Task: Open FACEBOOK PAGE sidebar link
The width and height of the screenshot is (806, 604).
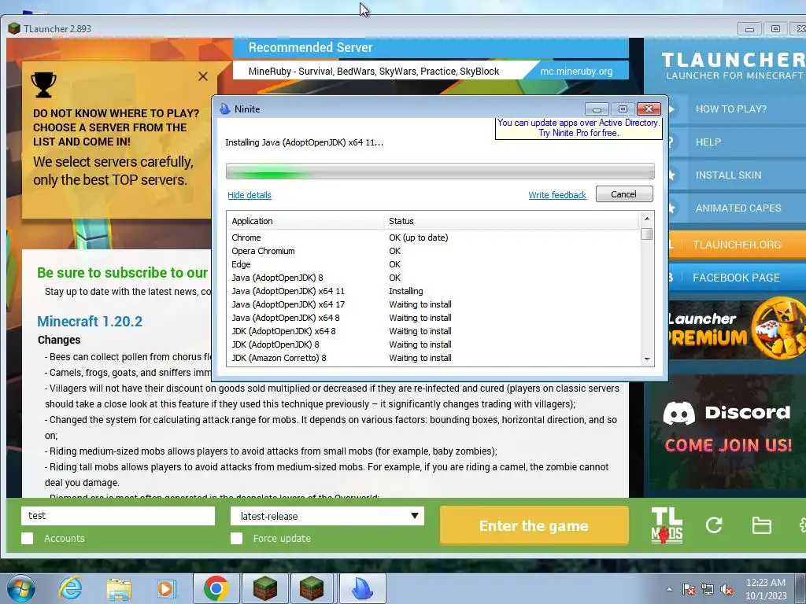Action: tap(737, 278)
